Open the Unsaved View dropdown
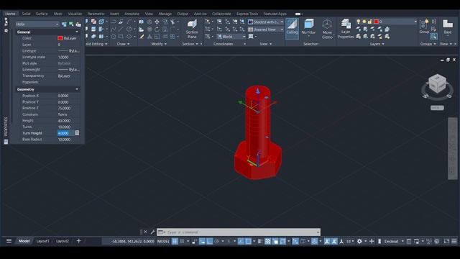Viewport: 460px width, 259px height. [x=266, y=29]
